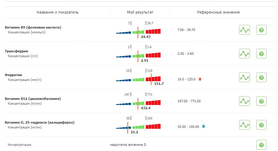Click the Ферритин result scale bar
Image resolution: width=278 pixels, height=151 pixels.
pos(139,79)
